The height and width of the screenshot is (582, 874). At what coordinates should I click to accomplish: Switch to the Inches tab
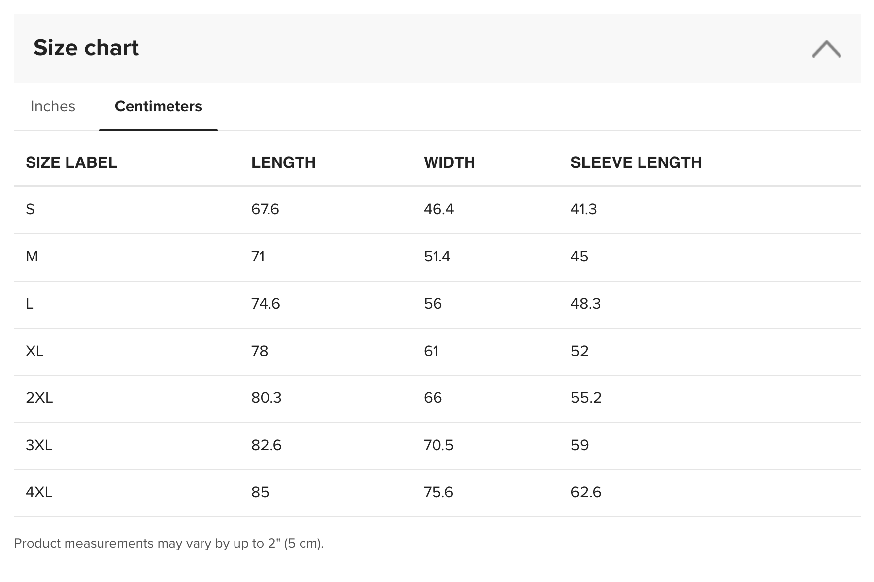tap(53, 106)
